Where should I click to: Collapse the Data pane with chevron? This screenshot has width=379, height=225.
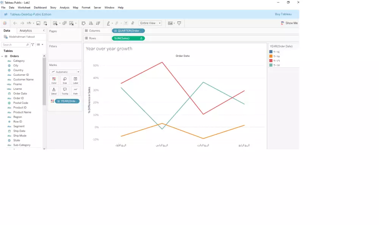(x=44, y=30)
